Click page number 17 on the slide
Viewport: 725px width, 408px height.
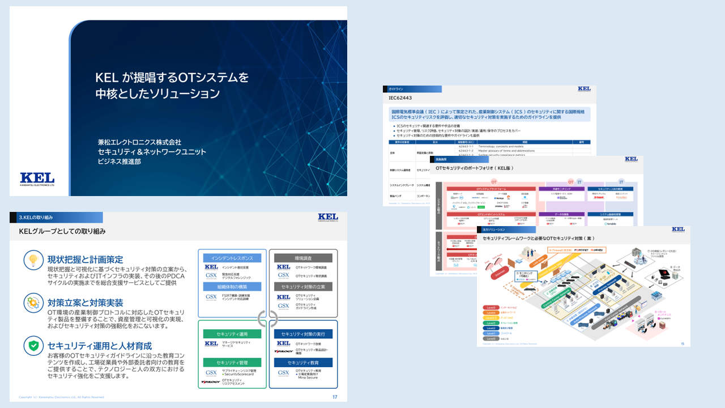(335, 397)
